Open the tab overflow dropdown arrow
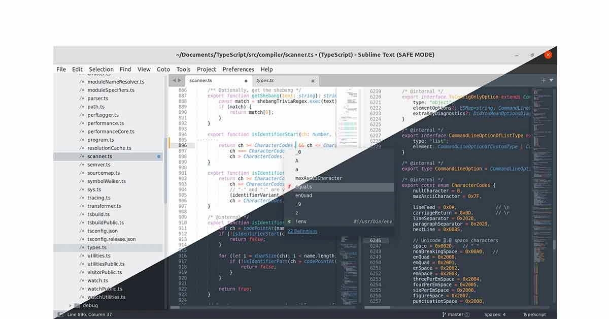This screenshot has width=609, height=319. pos(552,80)
